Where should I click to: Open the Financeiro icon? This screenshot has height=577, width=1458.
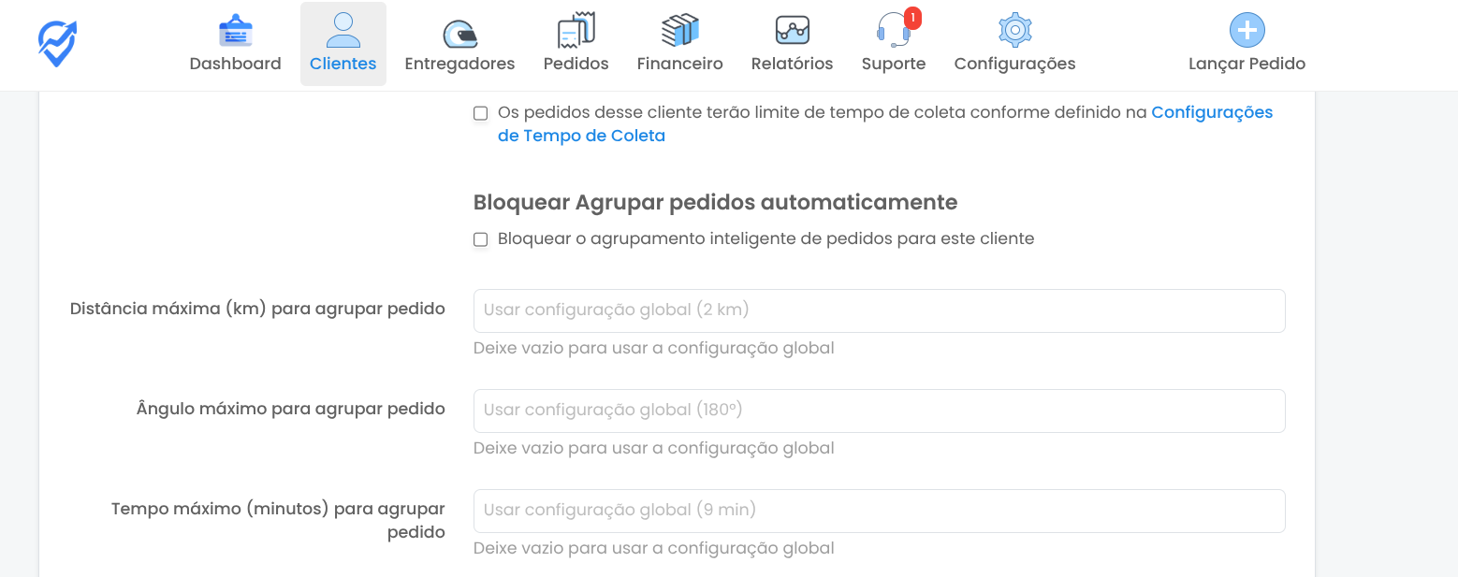pos(679,31)
